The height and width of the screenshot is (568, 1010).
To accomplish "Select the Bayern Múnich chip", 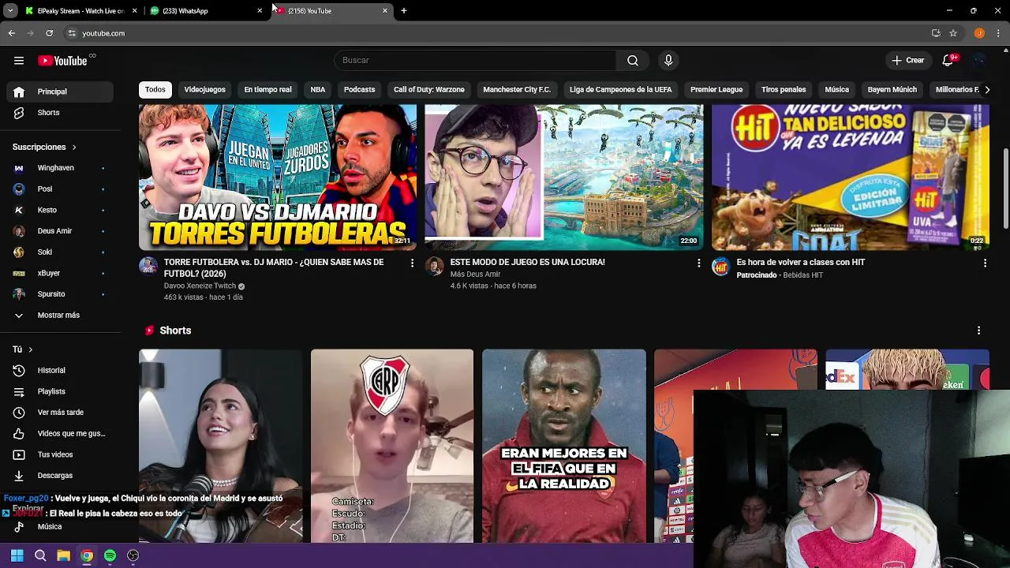I will 892,90.
